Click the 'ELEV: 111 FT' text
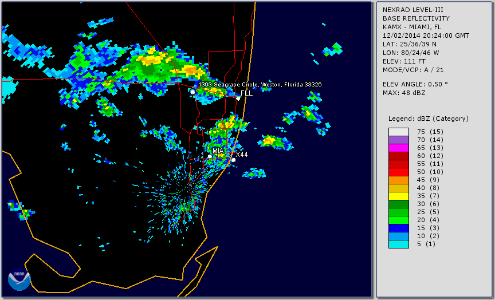The width and height of the screenshot is (495, 300). 404,61
